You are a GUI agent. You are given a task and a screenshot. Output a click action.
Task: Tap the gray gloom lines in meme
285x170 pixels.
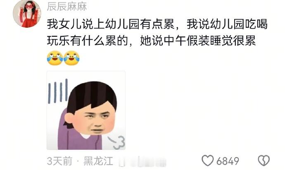(58, 91)
